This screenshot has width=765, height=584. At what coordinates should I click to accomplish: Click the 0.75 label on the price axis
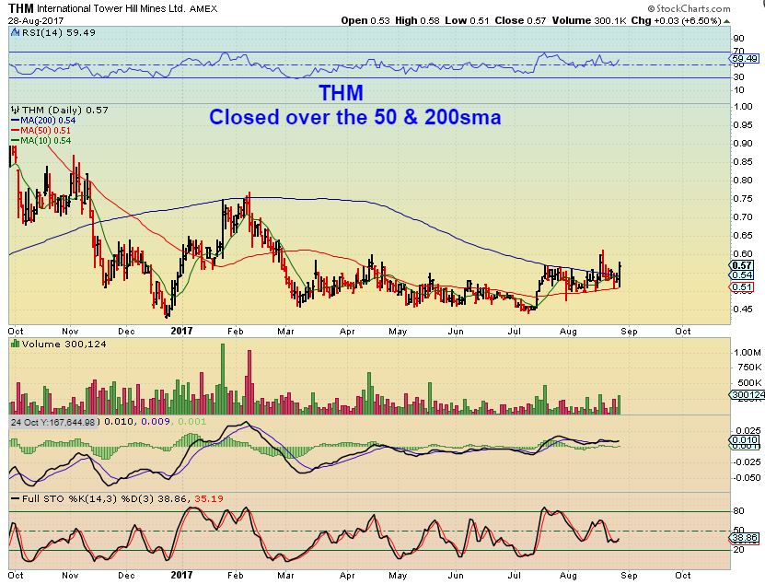(x=743, y=198)
